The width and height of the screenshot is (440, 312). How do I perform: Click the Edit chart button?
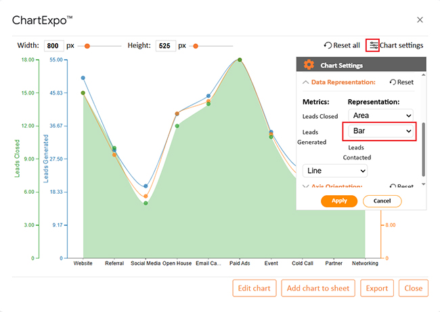pos(254,288)
